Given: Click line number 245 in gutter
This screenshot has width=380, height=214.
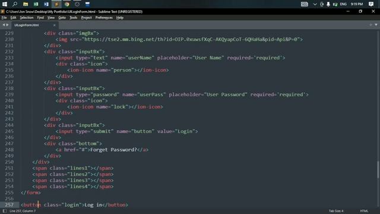Looking at the screenshot, I should (x=9, y=131).
